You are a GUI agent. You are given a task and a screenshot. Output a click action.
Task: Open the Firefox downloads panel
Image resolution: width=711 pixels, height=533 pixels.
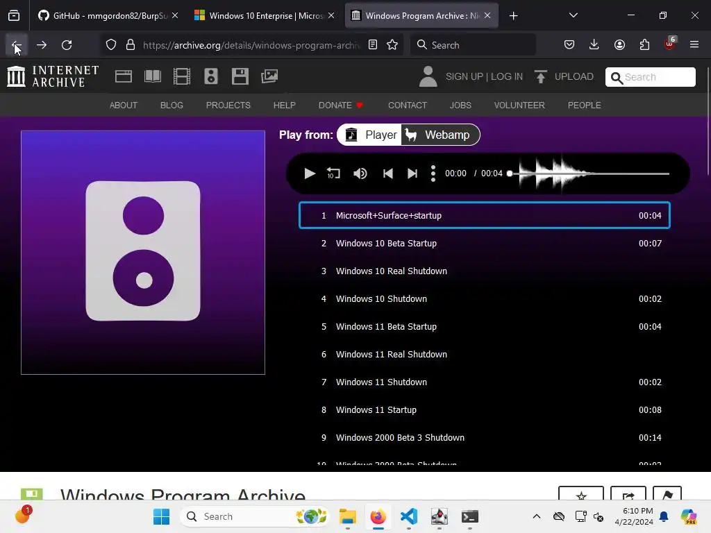coord(594,45)
